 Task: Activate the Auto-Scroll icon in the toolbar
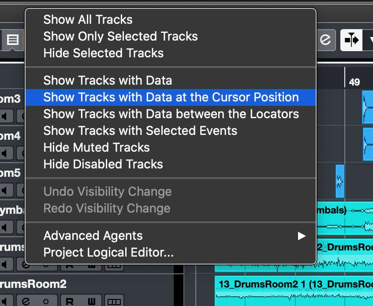[351, 40]
